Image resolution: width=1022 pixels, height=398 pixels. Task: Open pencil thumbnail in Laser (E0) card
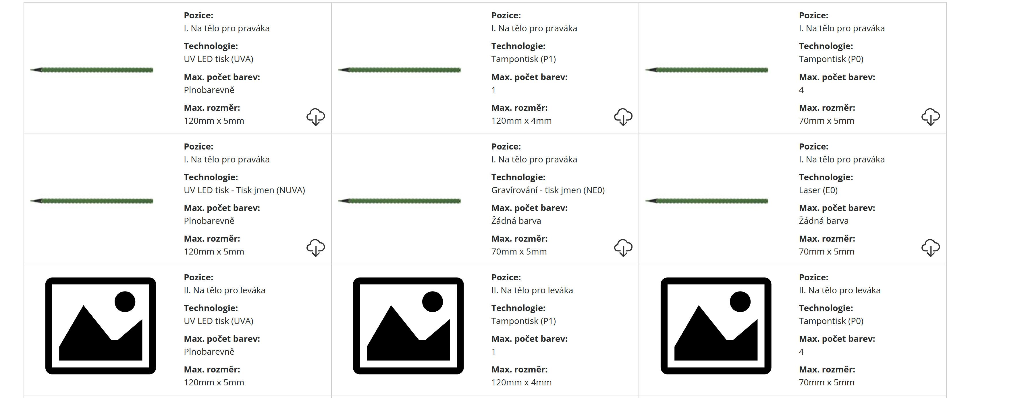pos(707,201)
